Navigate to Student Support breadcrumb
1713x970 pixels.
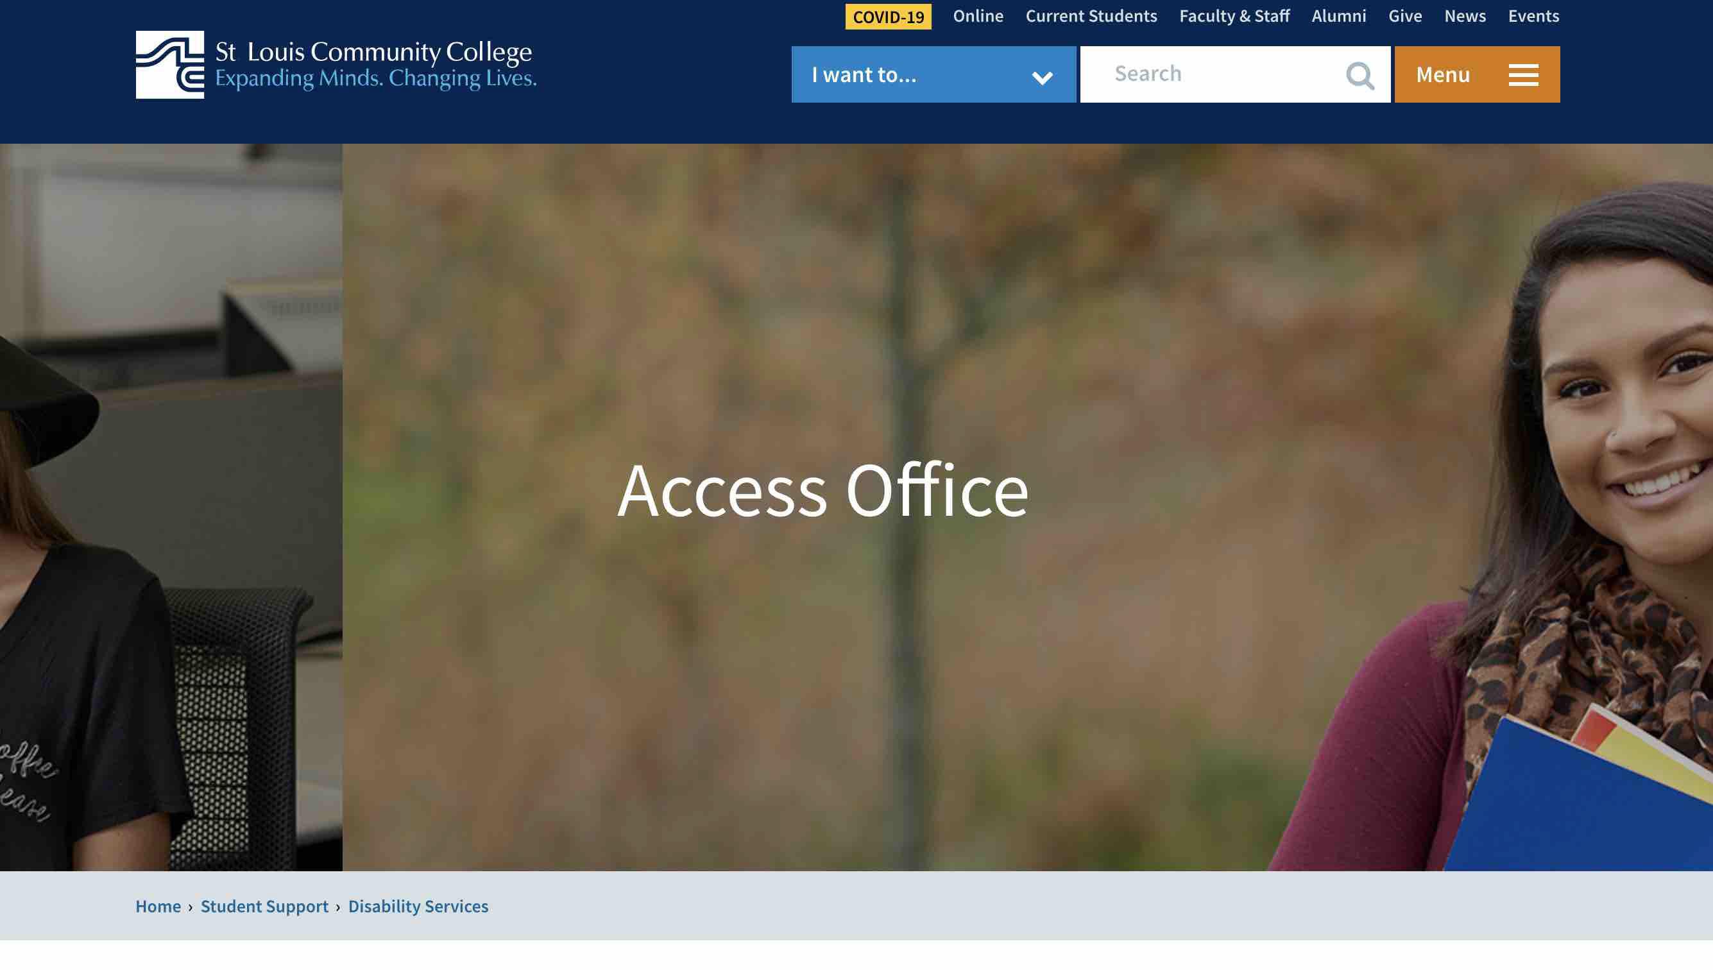[264, 906]
